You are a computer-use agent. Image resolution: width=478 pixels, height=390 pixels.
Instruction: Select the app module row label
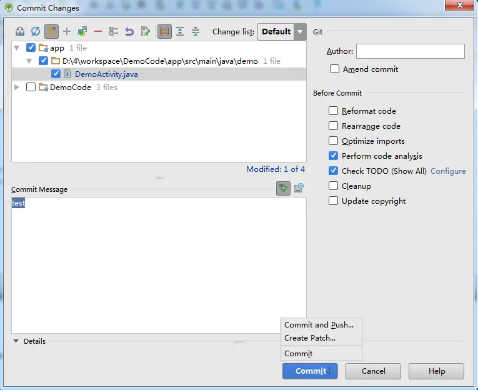(x=57, y=48)
